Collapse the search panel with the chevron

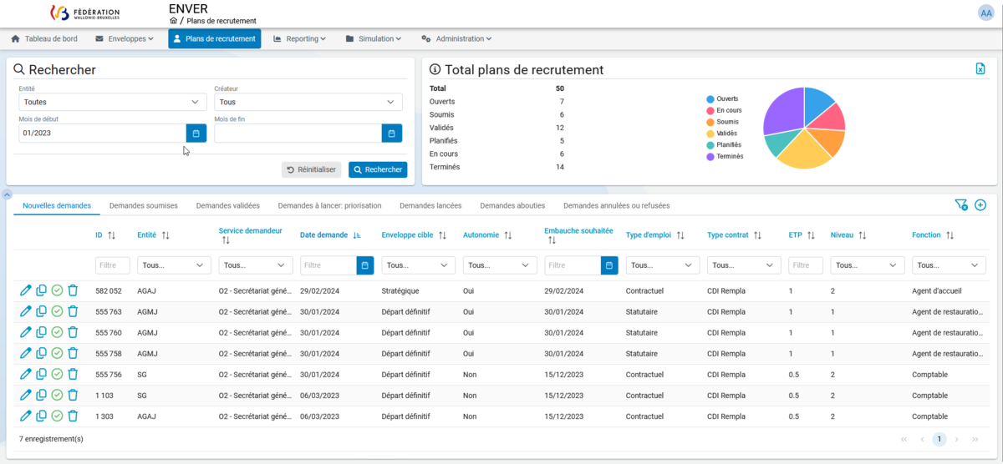[x=7, y=194]
